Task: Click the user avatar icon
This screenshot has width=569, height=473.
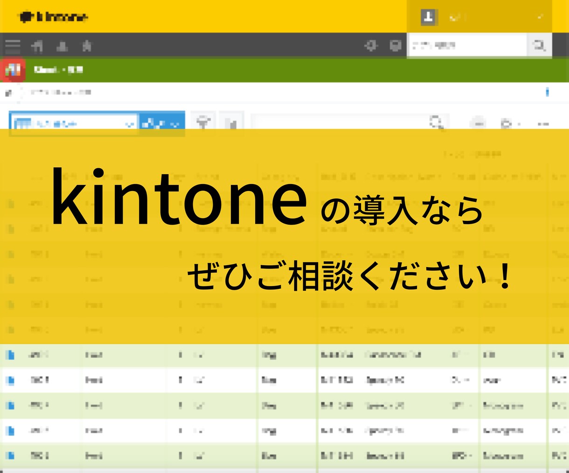Action: (x=428, y=18)
